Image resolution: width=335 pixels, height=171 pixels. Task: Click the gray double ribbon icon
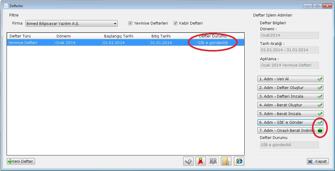coord(213,161)
